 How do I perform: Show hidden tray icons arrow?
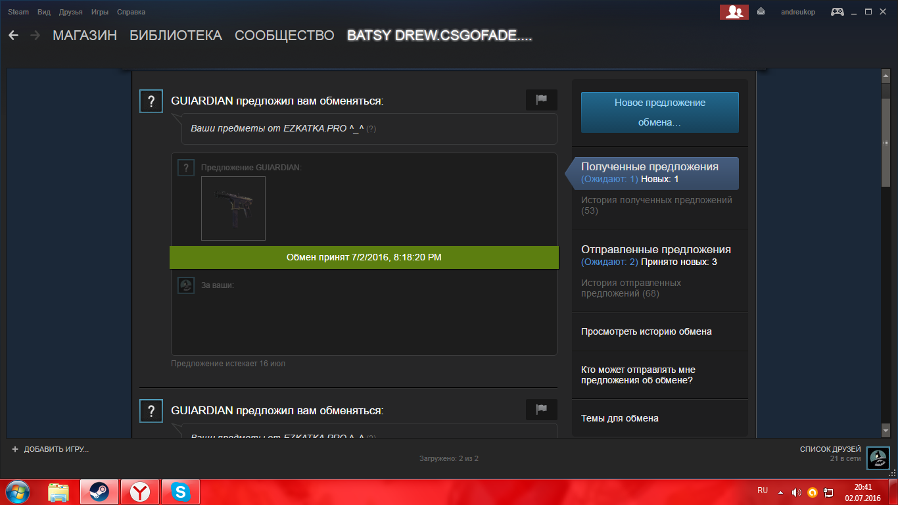coord(781,492)
